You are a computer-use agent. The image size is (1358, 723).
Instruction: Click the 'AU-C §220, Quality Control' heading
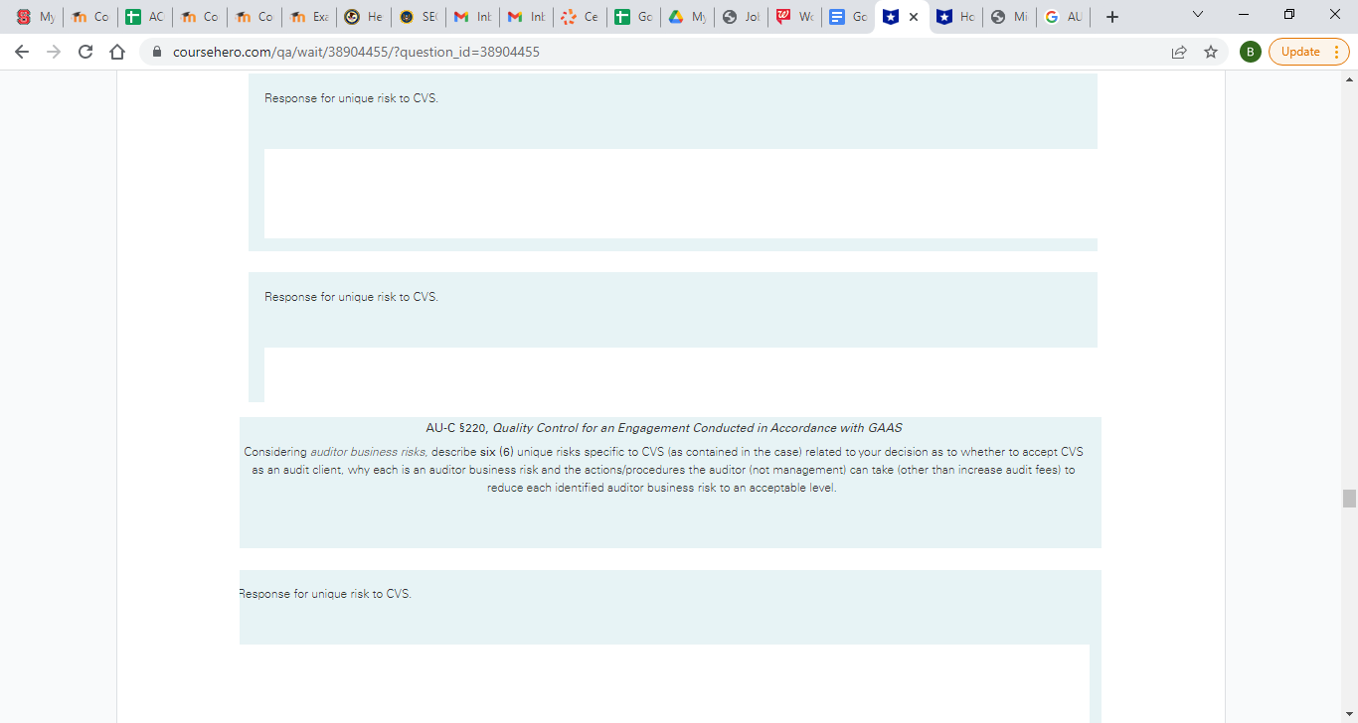point(664,428)
